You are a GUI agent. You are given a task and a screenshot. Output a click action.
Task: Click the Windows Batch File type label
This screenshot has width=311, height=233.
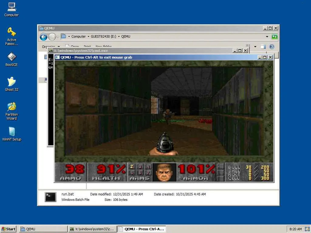pos(75,200)
